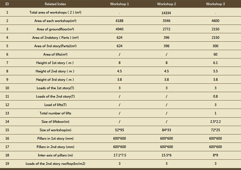Click the Workshop 2 column header
This screenshot has height=170, width=241.
tap(166, 4)
